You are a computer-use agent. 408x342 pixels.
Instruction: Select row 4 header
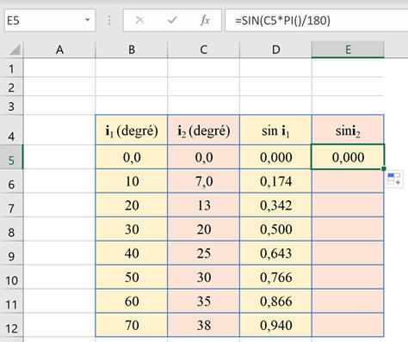(11, 130)
